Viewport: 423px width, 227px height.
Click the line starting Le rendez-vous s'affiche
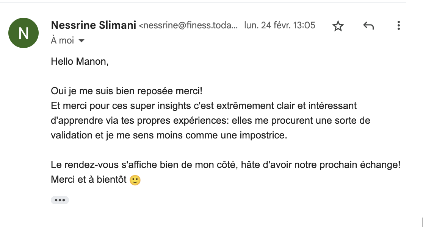[226, 165]
